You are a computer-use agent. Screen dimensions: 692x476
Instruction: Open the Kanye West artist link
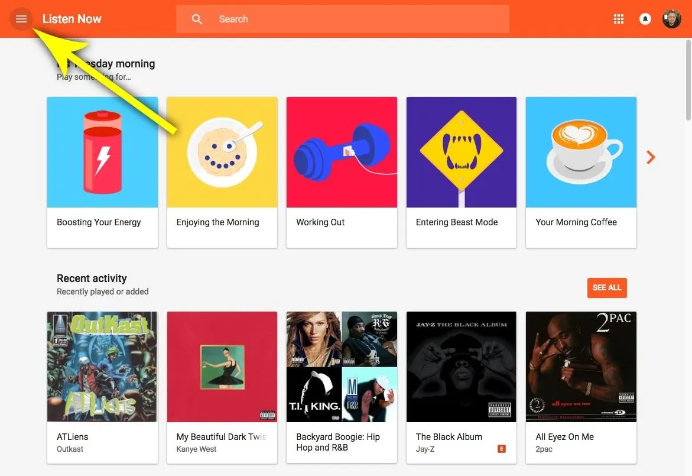[x=196, y=449]
